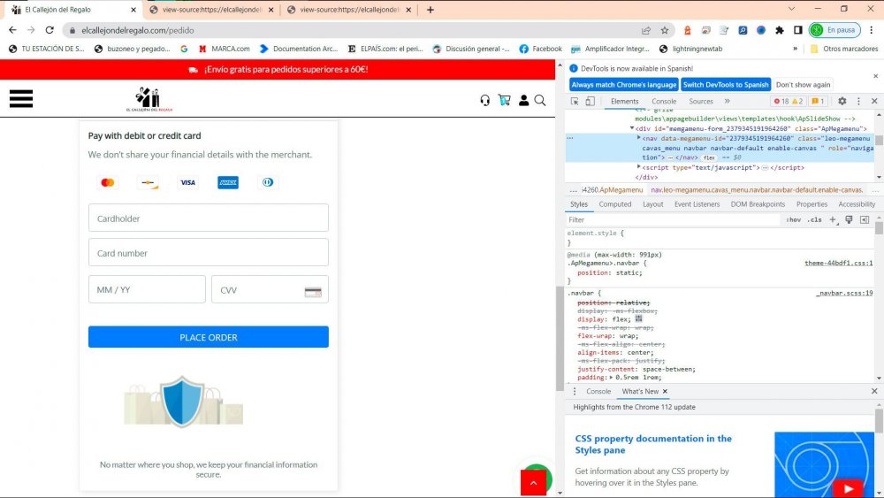
Task: Switch to the Console tab in DevTools top bar
Action: point(664,101)
